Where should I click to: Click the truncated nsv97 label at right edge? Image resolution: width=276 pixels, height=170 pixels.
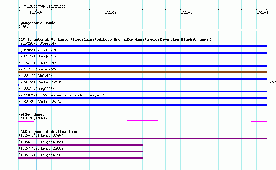click(271, 82)
